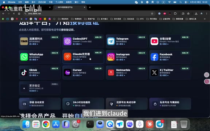This screenshot has width=210, height=131.
Task: Open the 电商相关 bookmarks folder
Action: (76, 19)
